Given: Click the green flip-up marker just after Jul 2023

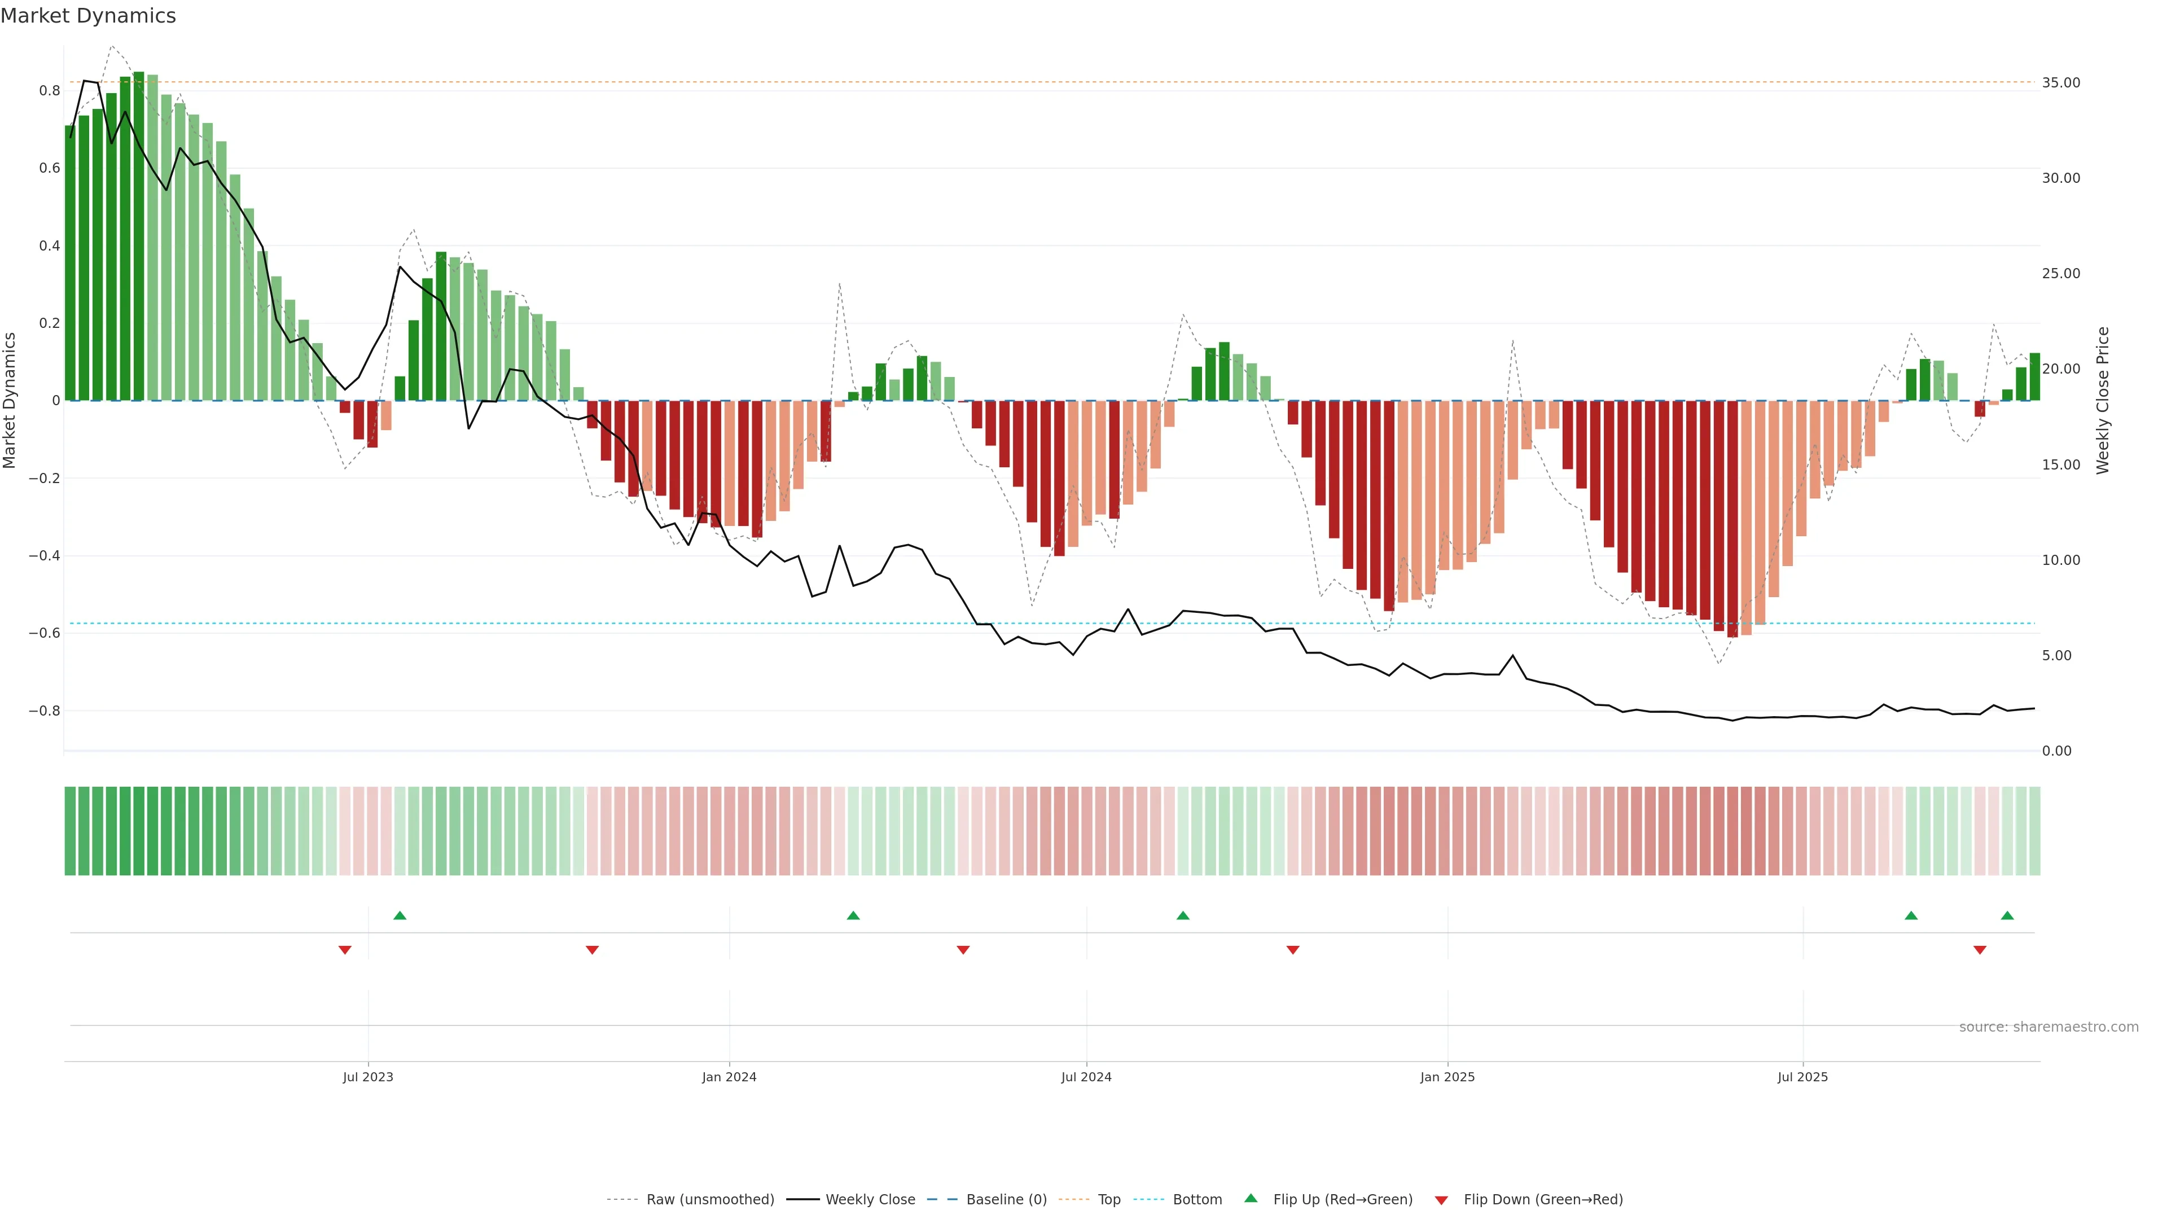Looking at the screenshot, I should tap(400, 915).
